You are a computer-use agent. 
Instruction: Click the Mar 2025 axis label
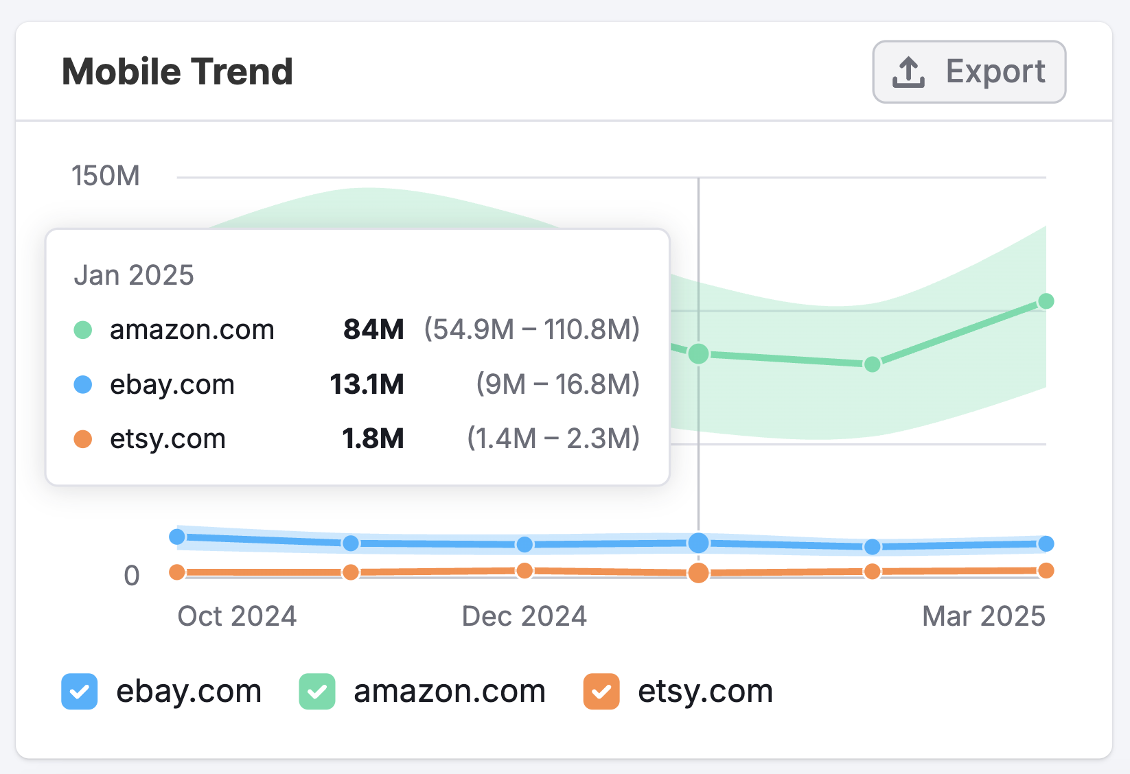click(x=983, y=616)
